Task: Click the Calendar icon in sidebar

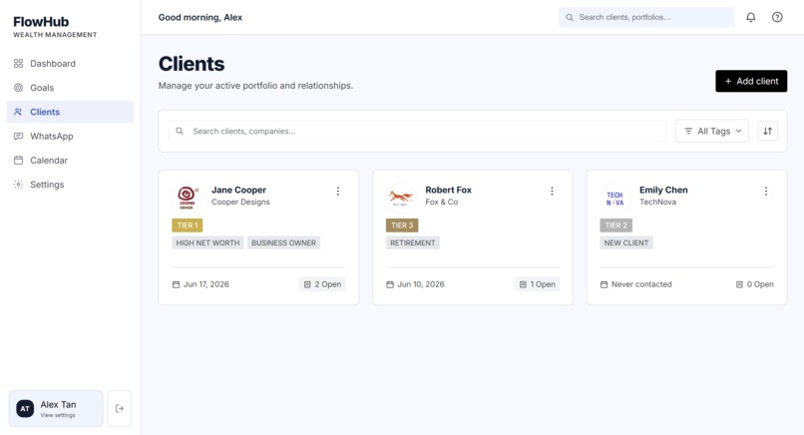Action: pyautogui.click(x=19, y=160)
